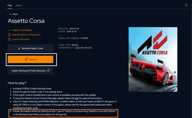Follow the Content Manager instructions link
This screenshot has height=118, width=192.
[77, 98]
